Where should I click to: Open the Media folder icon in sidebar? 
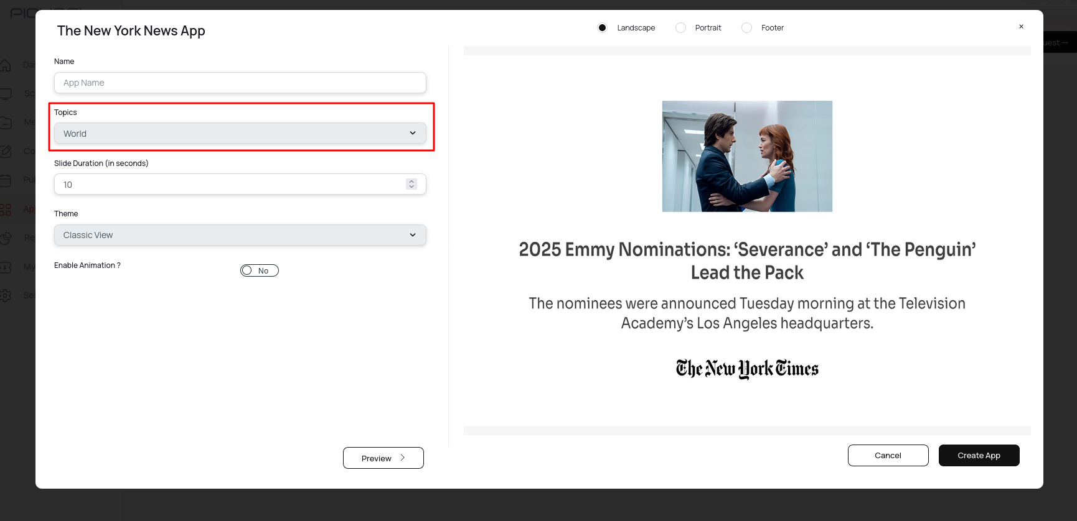click(6, 122)
